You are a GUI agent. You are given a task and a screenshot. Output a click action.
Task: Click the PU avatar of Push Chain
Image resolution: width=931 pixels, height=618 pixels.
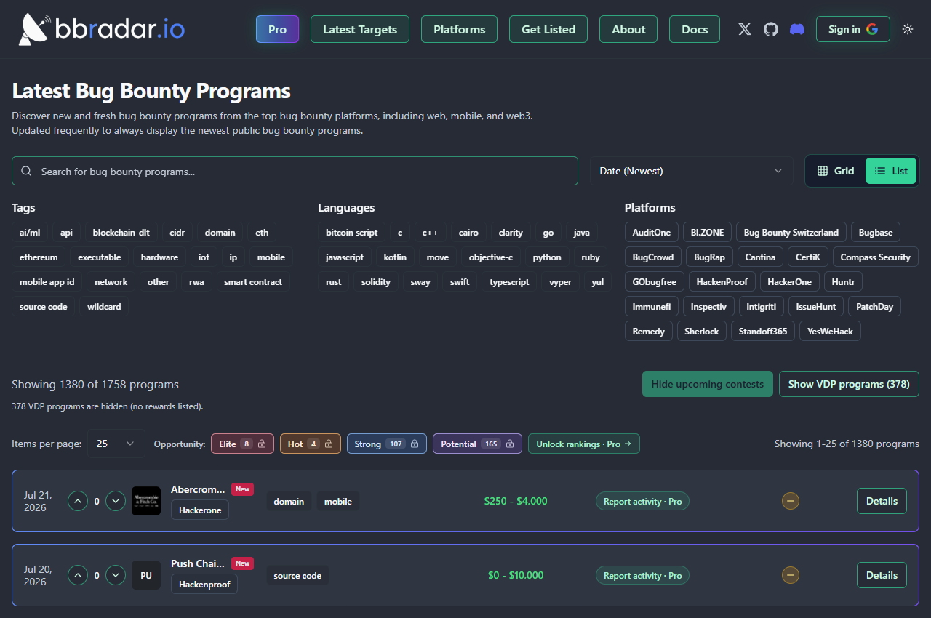[x=146, y=575]
